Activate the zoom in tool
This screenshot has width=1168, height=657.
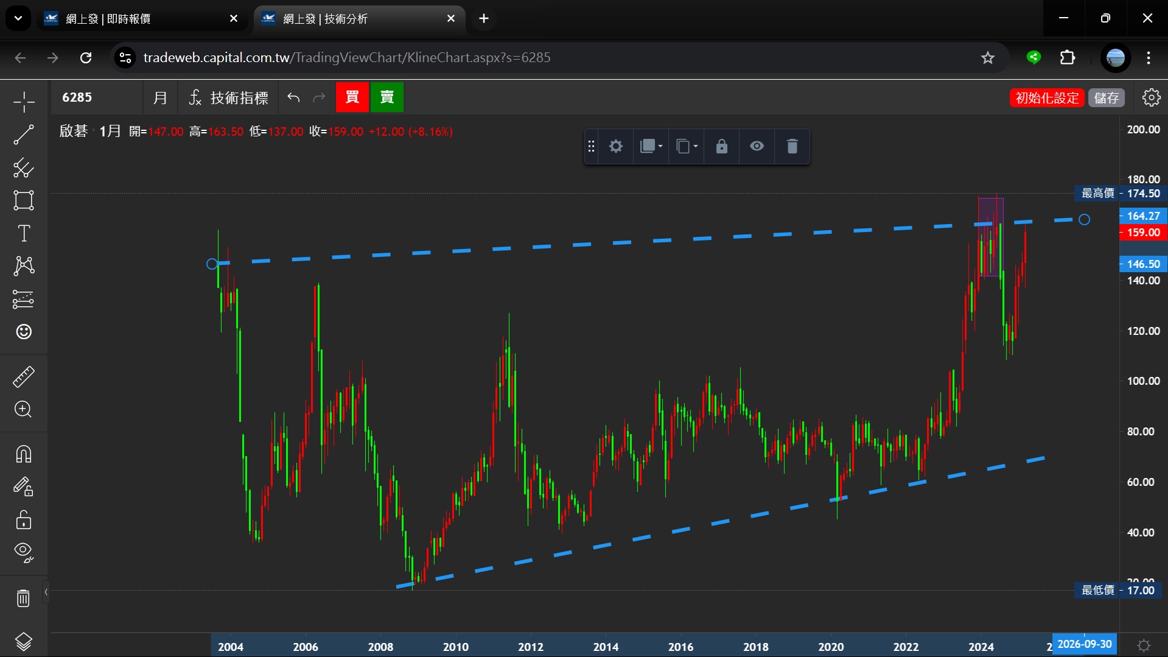tap(24, 409)
